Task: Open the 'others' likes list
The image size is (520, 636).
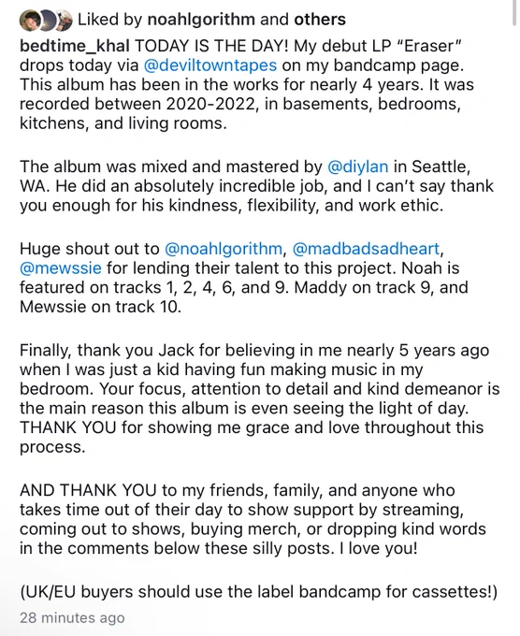Action: [x=320, y=19]
